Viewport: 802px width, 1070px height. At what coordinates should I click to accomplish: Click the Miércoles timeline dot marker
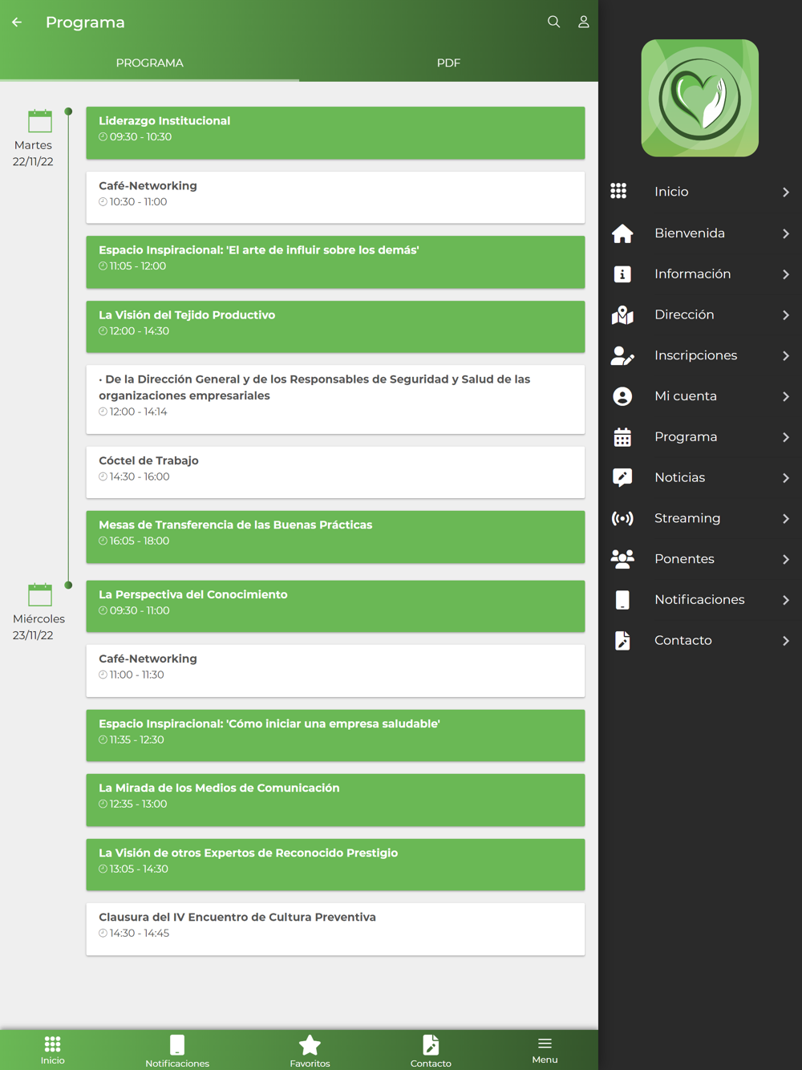[x=69, y=585]
